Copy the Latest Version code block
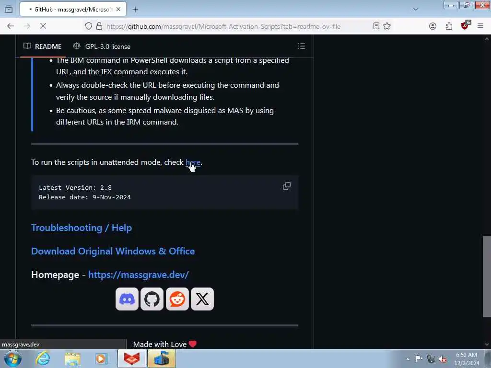Image resolution: width=491 pixels, height=368 pixels. (287, 186)
